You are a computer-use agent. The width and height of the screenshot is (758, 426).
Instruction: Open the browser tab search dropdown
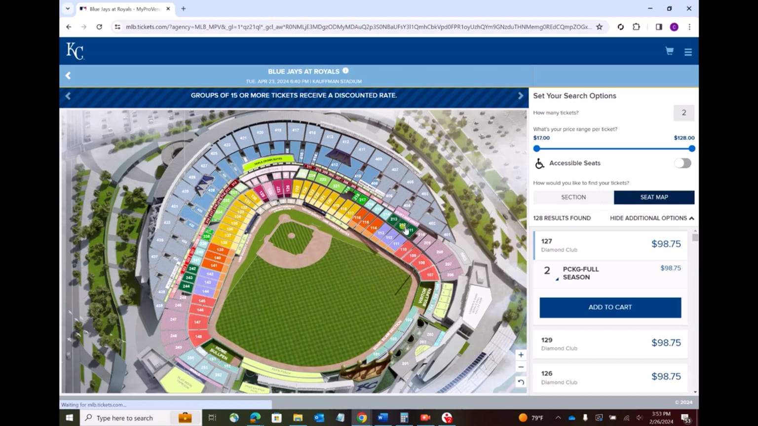68,8
